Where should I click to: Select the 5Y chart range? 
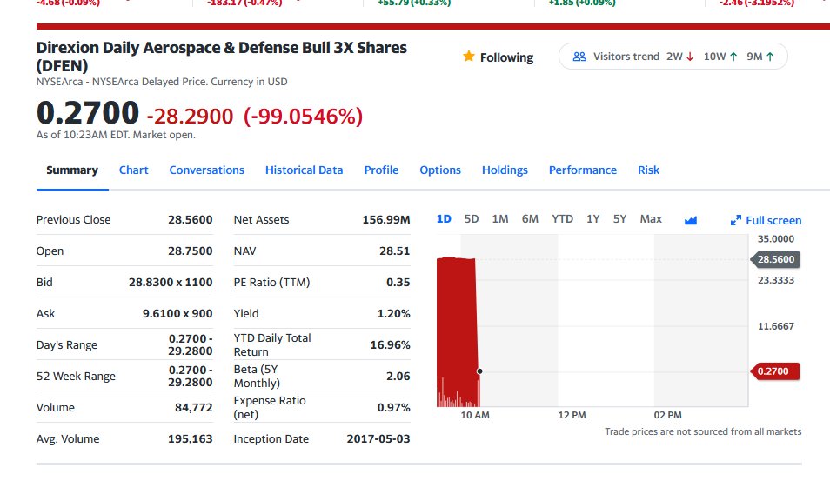[619, 219]
